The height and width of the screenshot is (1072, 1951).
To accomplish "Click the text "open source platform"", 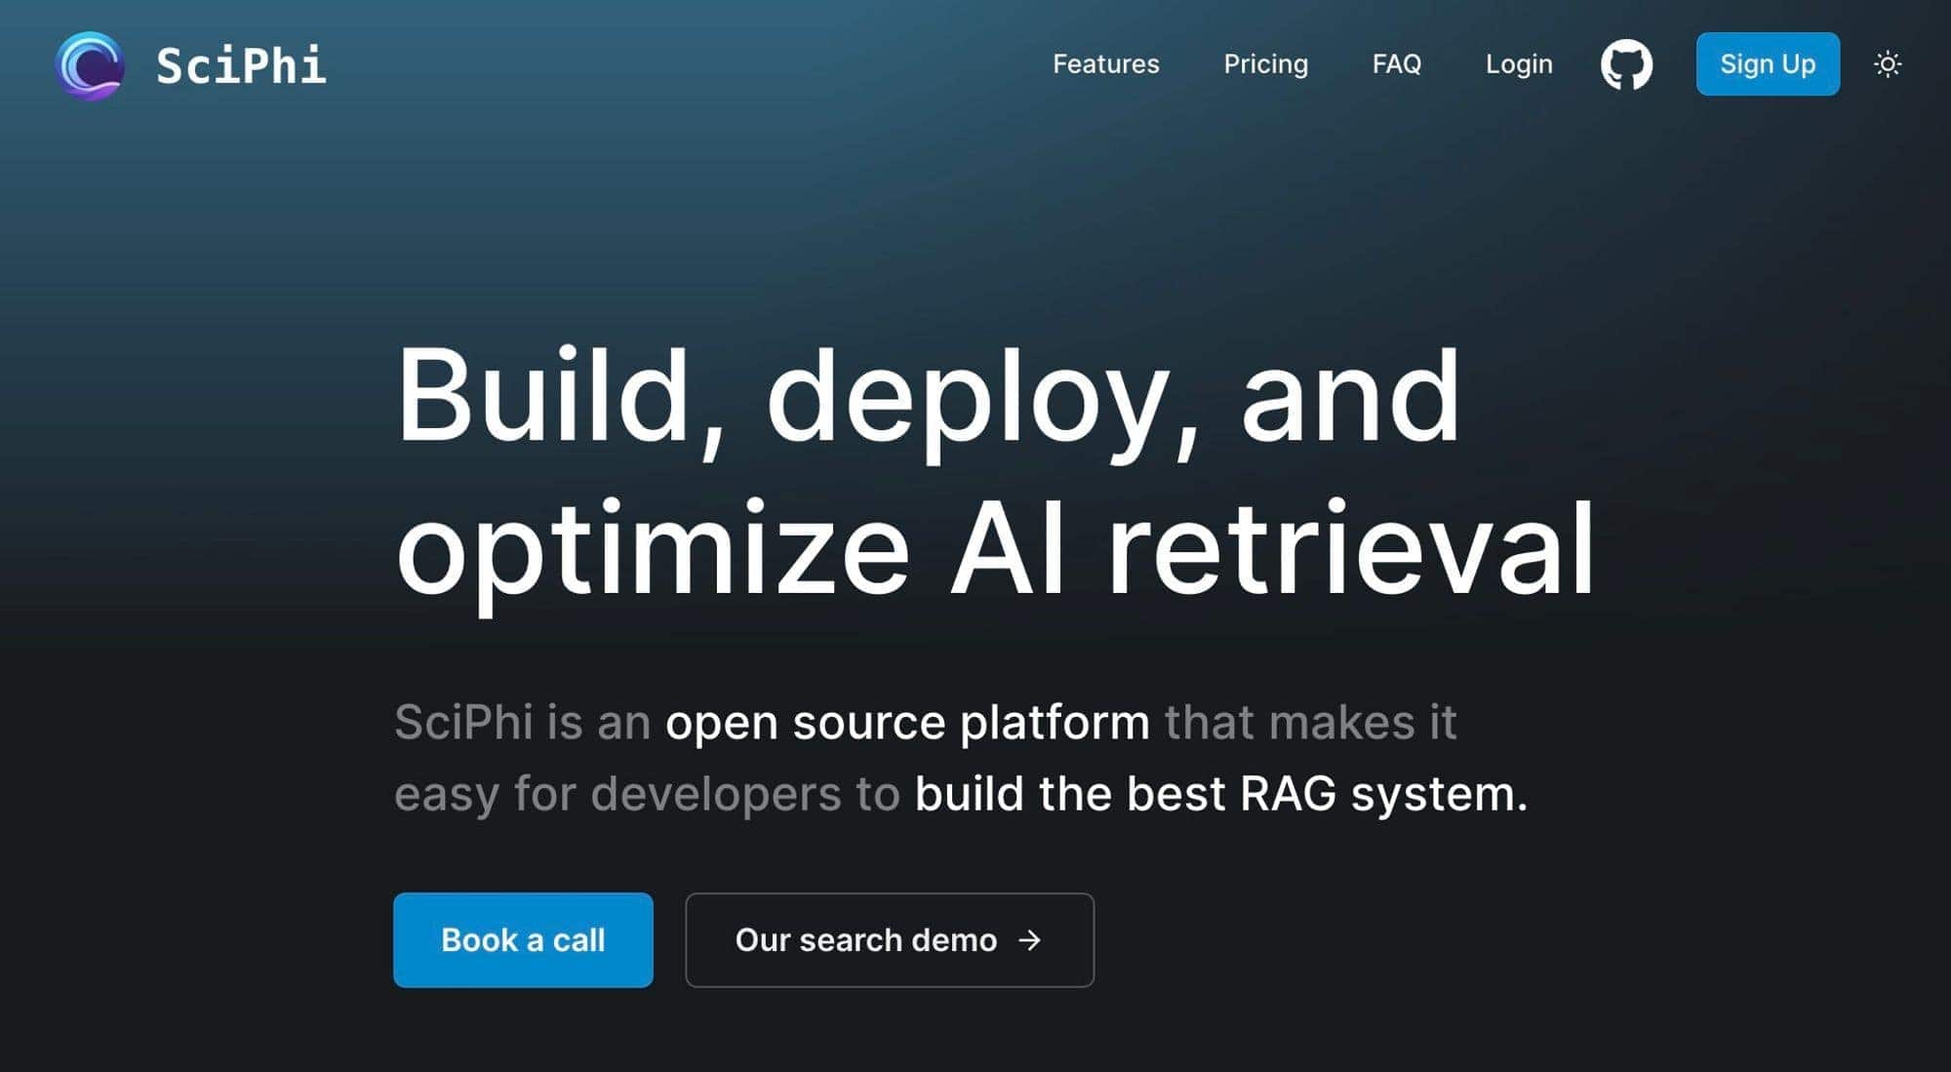I will [x=907, y=723].
